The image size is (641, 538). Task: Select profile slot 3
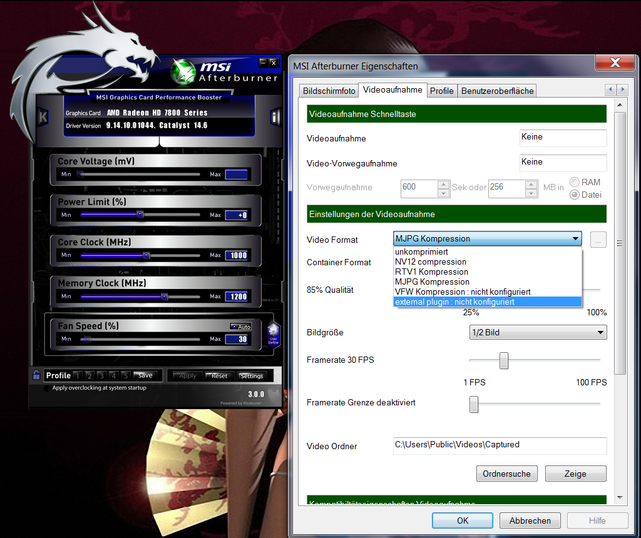(102, 375)
